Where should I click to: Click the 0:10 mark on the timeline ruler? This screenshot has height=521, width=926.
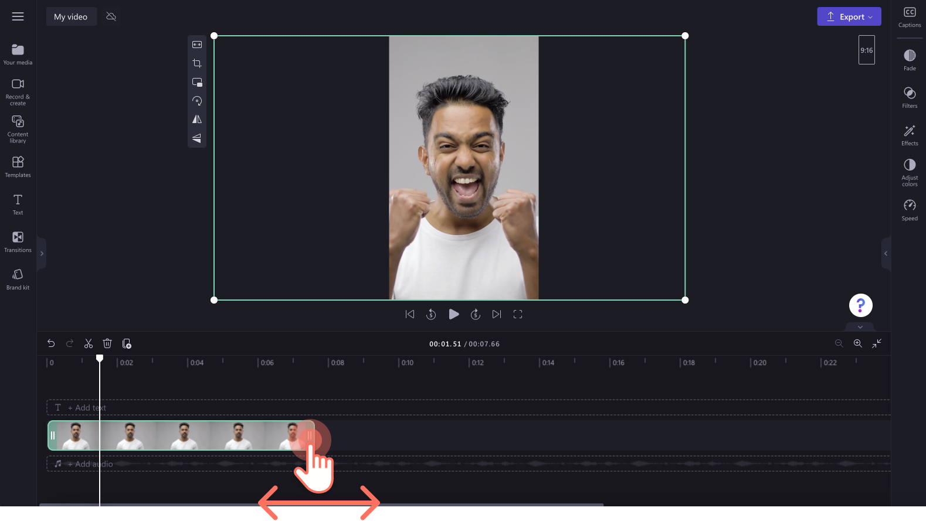coord(407,363)
